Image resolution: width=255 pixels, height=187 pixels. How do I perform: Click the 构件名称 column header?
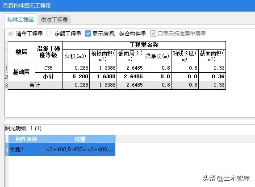point(26,139)
